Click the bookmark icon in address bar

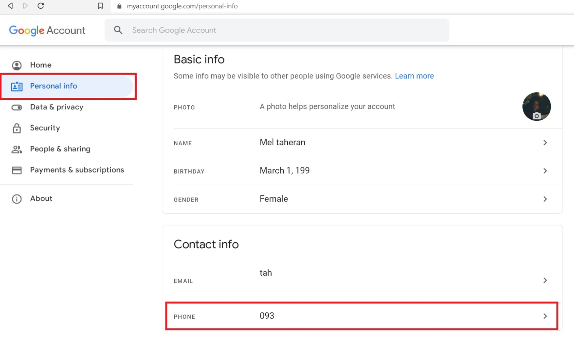tap(100, 6)
